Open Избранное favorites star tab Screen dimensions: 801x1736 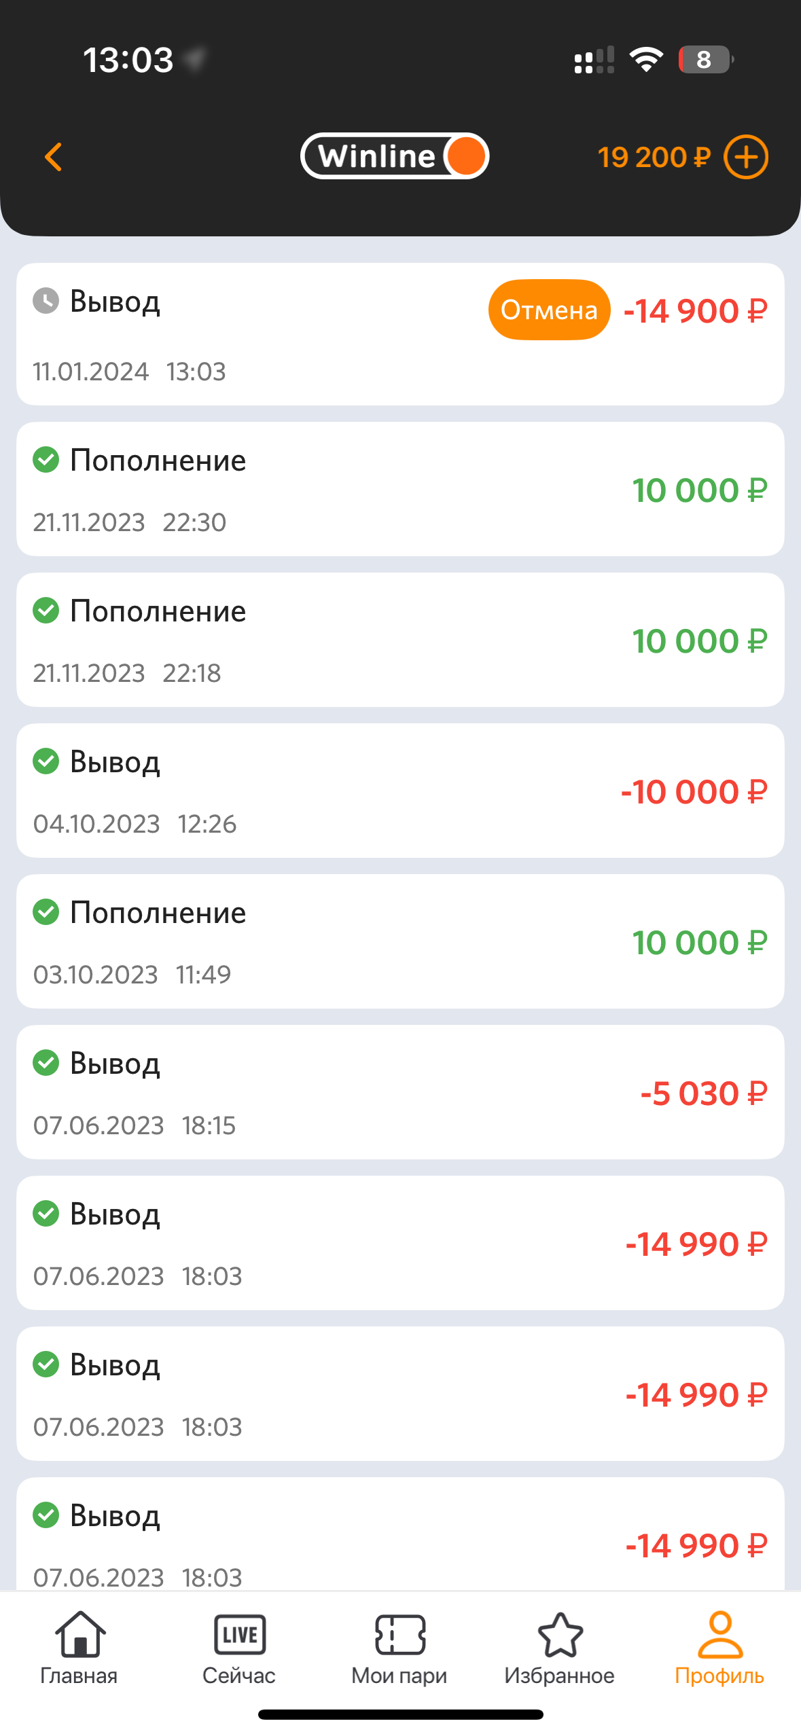tap(560, 1647)
